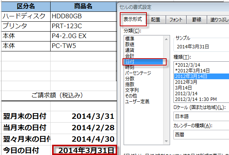
Task: Open the 配置 tab
Action: (x=156, y=19)
